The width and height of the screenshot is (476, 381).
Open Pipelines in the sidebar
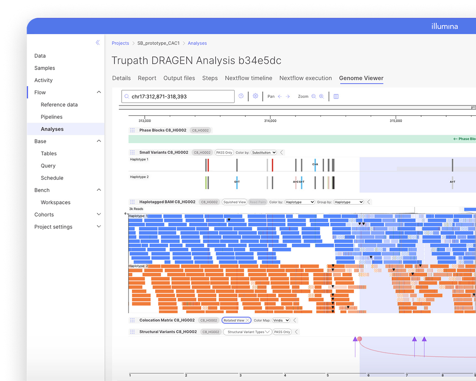[52, 117]
